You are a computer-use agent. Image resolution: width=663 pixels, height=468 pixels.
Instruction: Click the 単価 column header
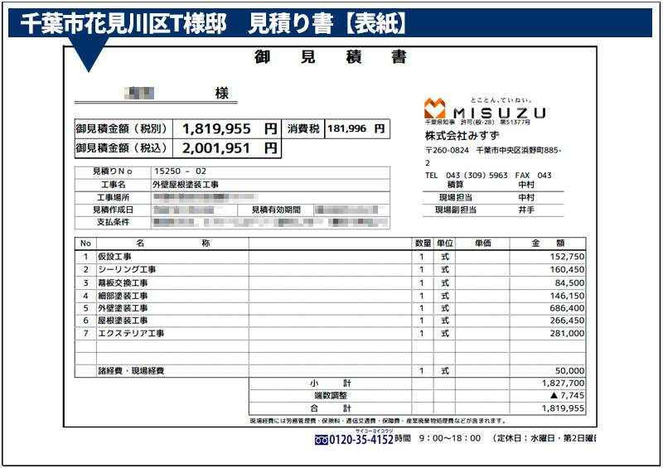click(x=483, y=243)
